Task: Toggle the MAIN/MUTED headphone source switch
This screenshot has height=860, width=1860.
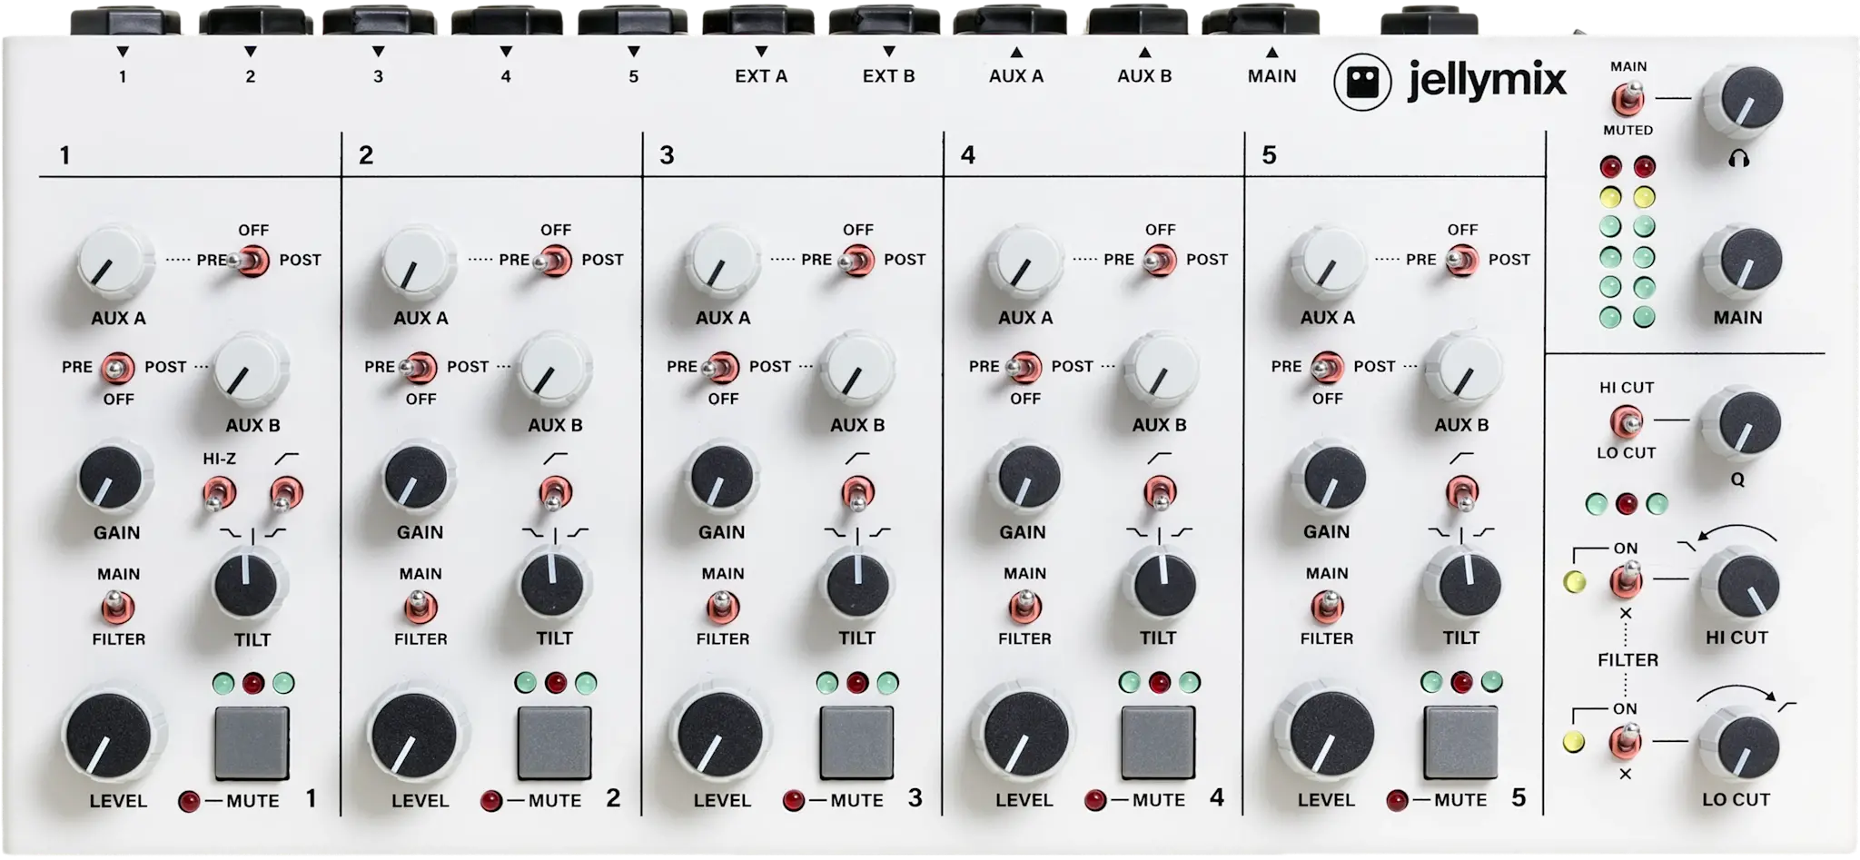Action: [x=1627, y=98]
